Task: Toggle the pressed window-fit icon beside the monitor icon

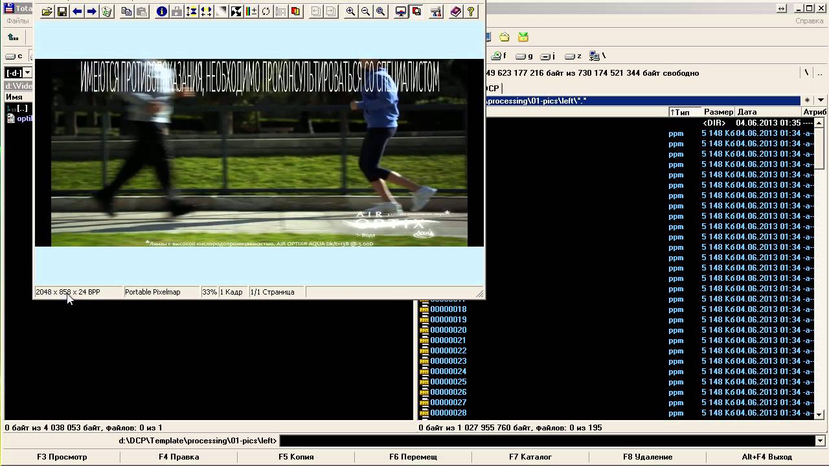Action: [x=416, y=12]
